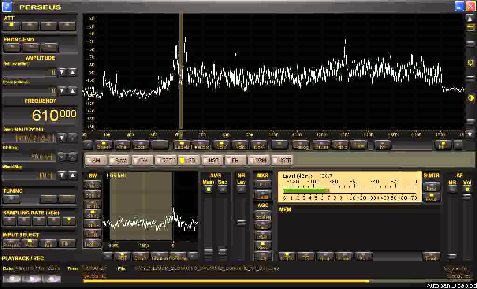This screenshot has height=289, width=477.
Task: Decrease Scale with down arrow
Action: (62, 91)
